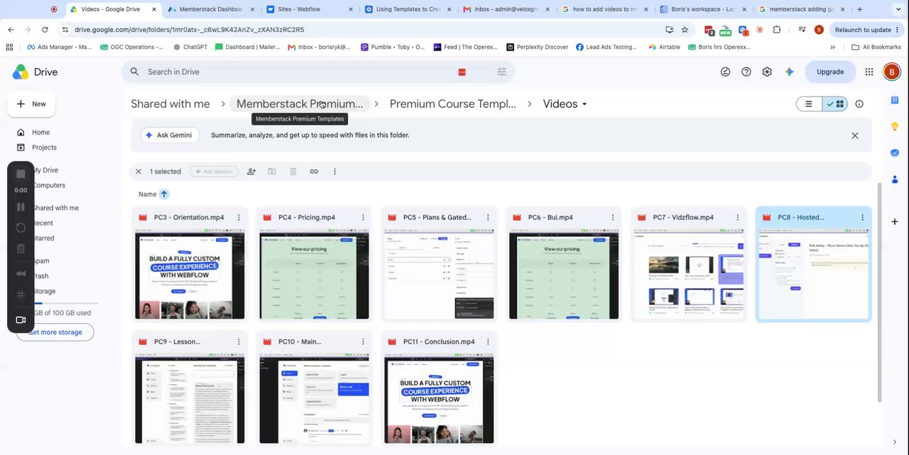Go to Premium Course Templ... breadcrumb
Screen dimensions: 909x455
[x=452, y=104]
